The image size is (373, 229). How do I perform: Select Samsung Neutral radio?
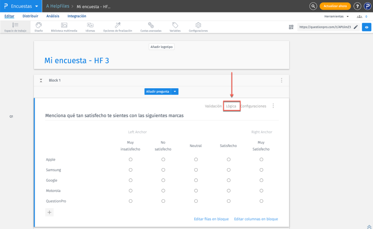click(x=196, y=170)
